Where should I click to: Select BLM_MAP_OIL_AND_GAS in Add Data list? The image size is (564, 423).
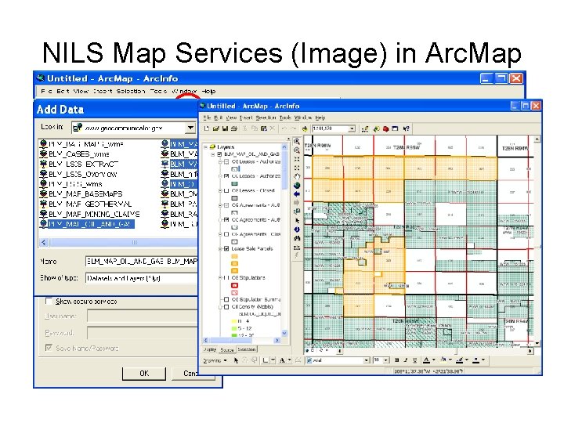click(88, 224)
